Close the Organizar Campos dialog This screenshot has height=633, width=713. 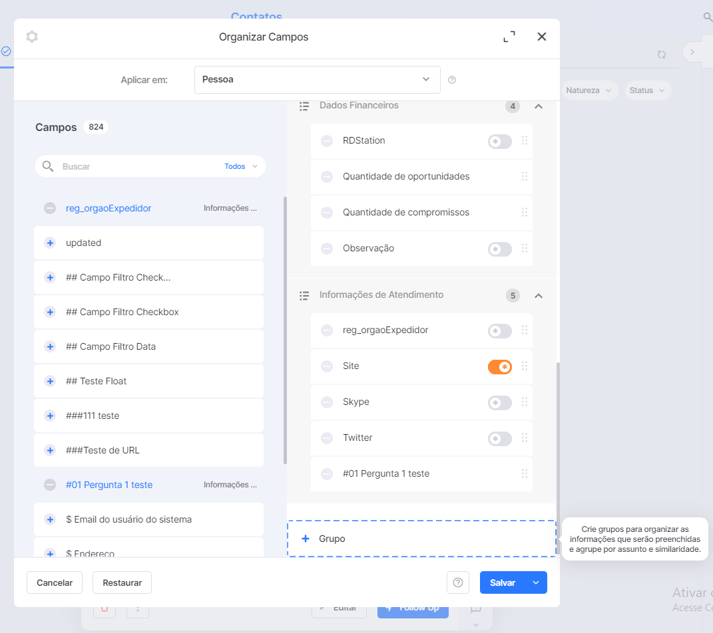541,37
